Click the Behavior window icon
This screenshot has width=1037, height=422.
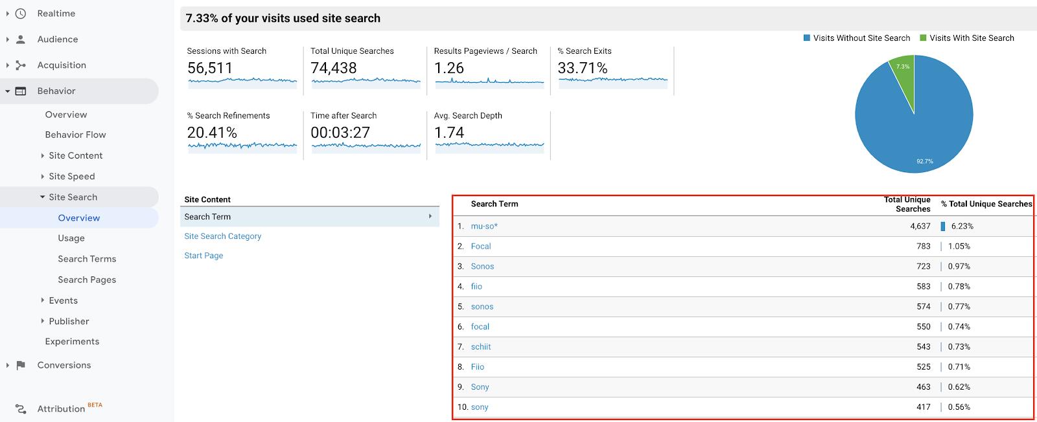pyautogui.click(x=21, y=91)
